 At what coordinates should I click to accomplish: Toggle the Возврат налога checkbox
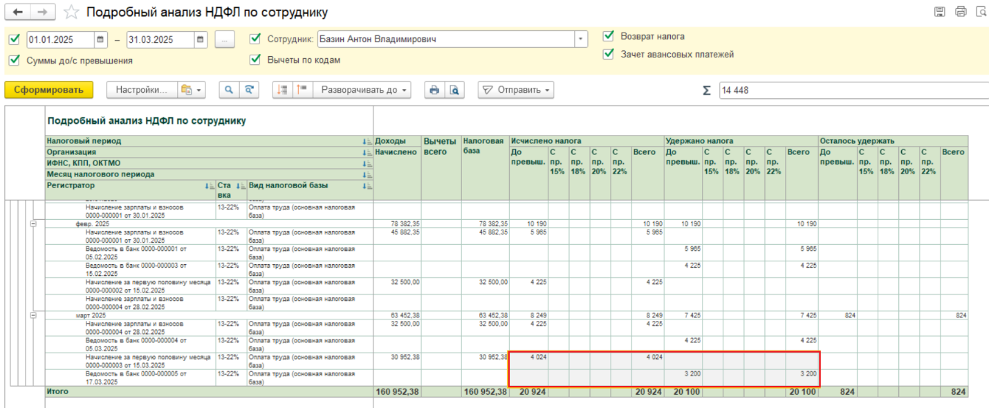(609, 36)
